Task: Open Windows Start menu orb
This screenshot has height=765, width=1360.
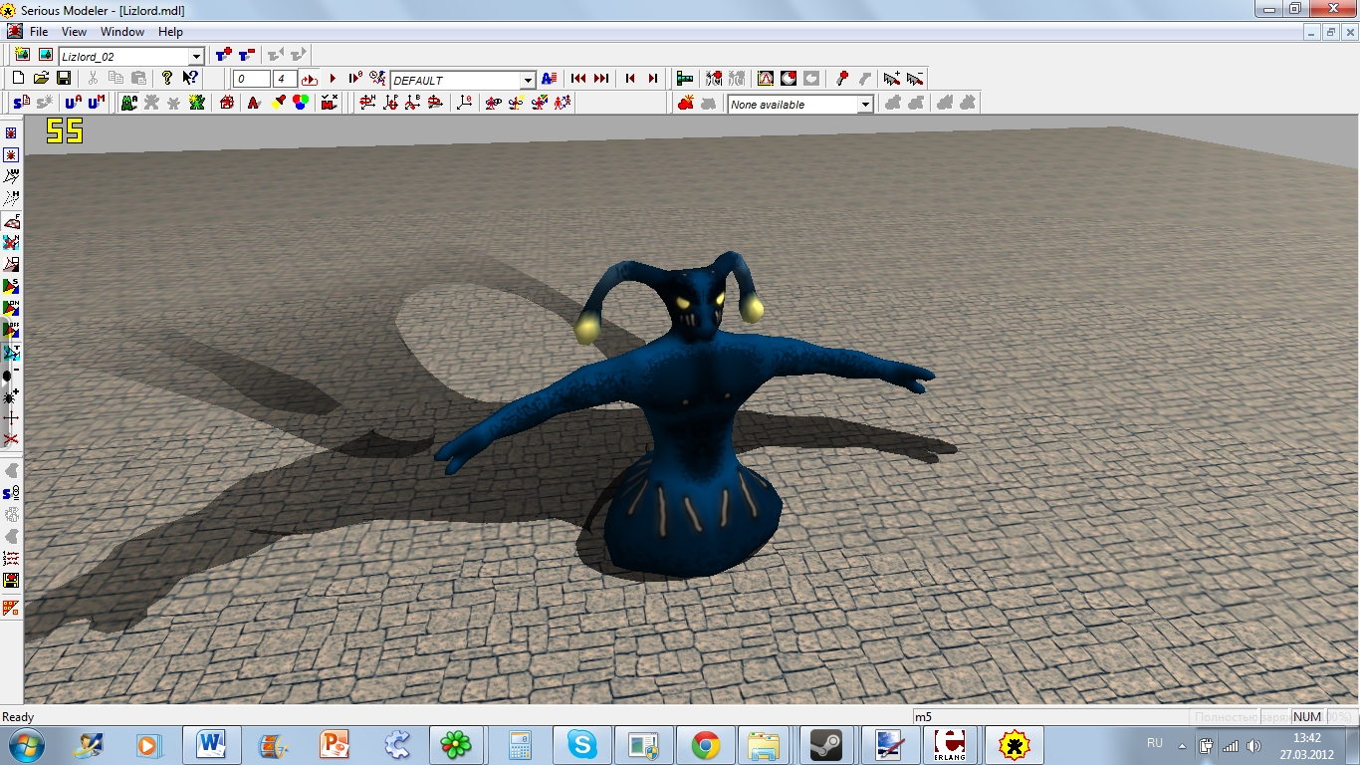Action: (26, 745)
